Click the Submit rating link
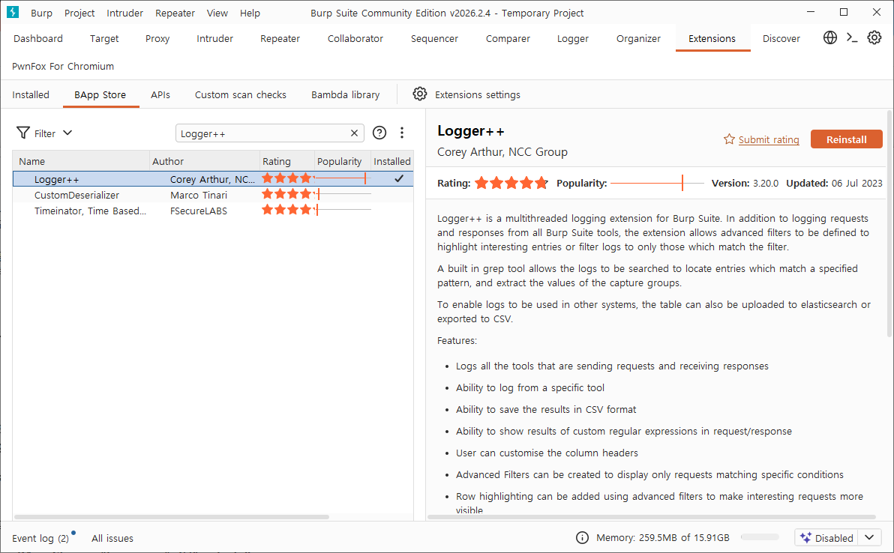 (x=769, y=139)
